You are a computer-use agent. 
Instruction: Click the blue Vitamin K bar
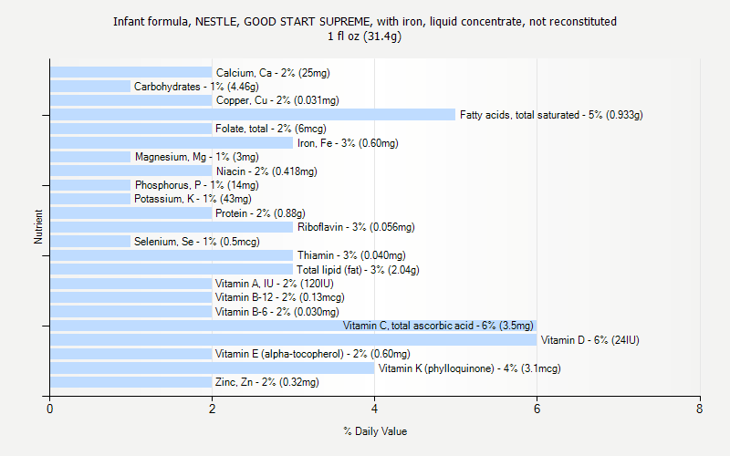(x=213, y=368)
